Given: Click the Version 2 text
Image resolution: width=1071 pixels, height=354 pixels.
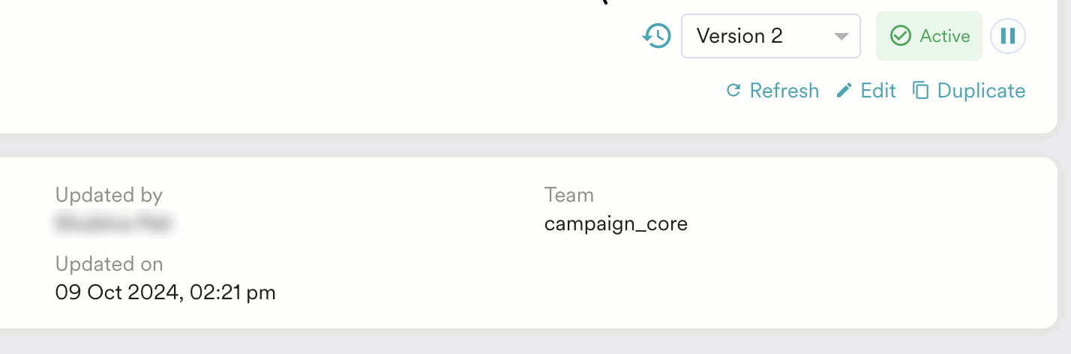Looking at the screenshot, I should click(x=739, y=36).
